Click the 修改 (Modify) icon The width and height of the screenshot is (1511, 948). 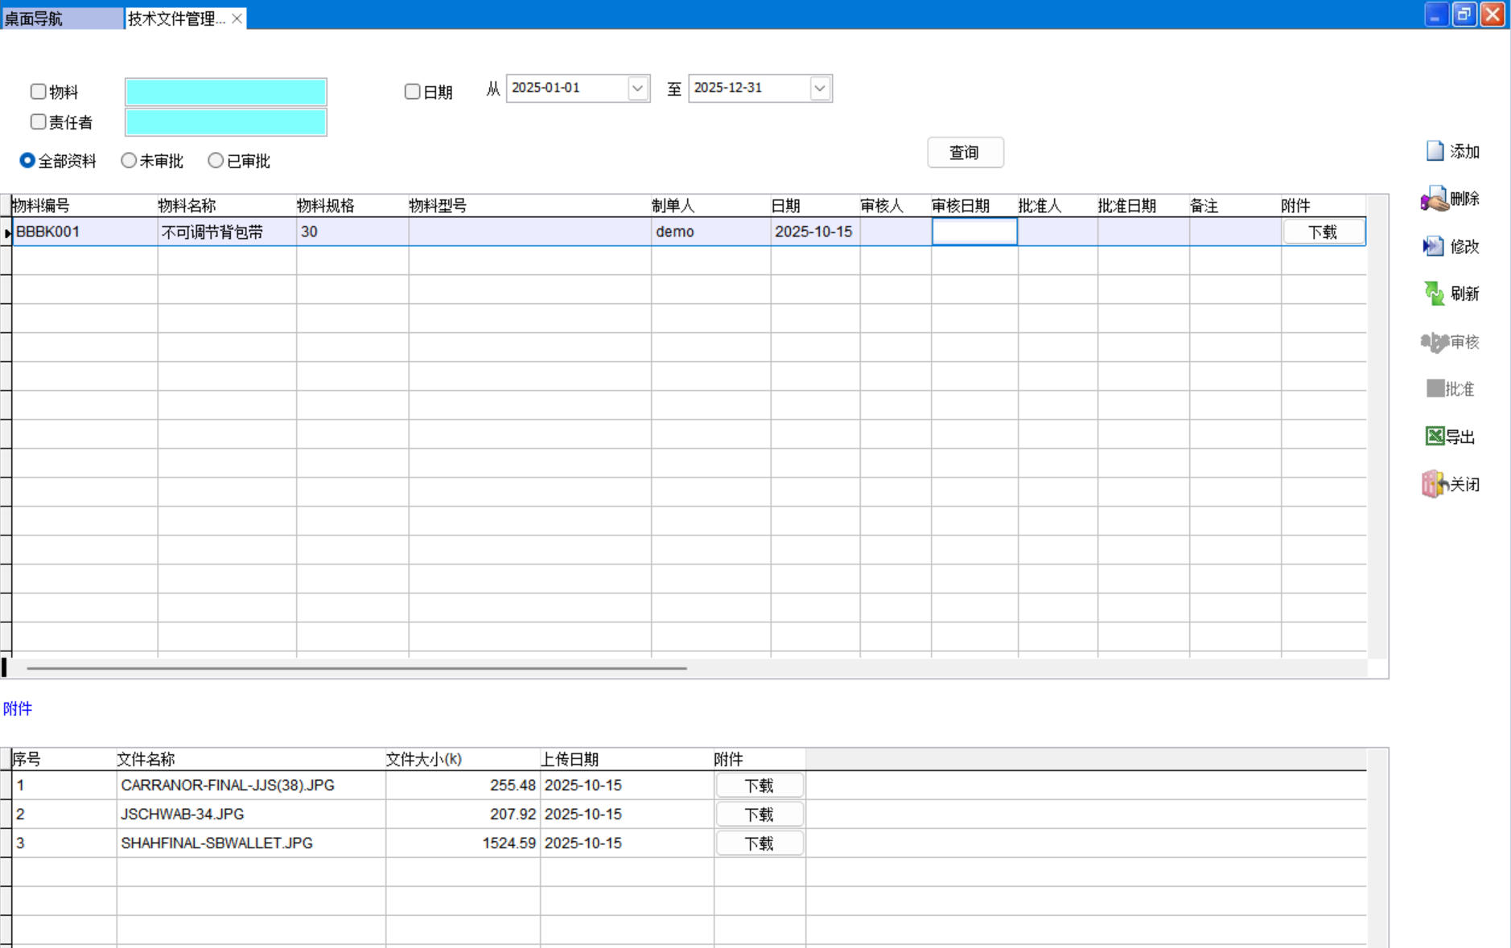point(1434,247)
